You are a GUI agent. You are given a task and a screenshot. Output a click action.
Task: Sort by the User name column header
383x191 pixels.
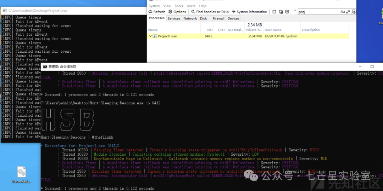click(282, 30)
